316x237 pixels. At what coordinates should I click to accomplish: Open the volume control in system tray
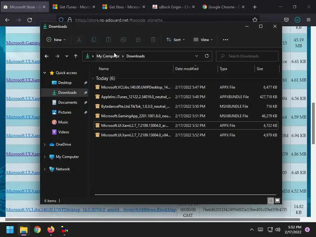click(278, 230)
